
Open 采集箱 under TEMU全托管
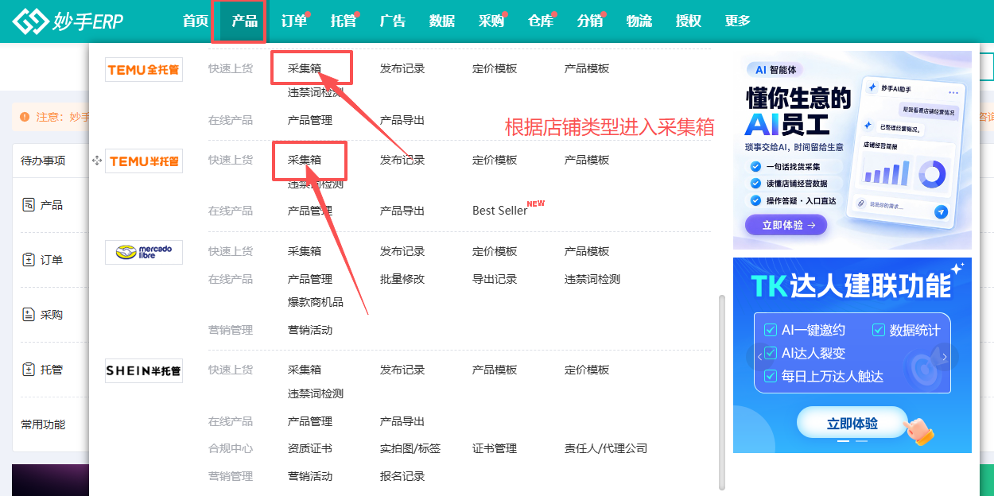coord(305,68)
